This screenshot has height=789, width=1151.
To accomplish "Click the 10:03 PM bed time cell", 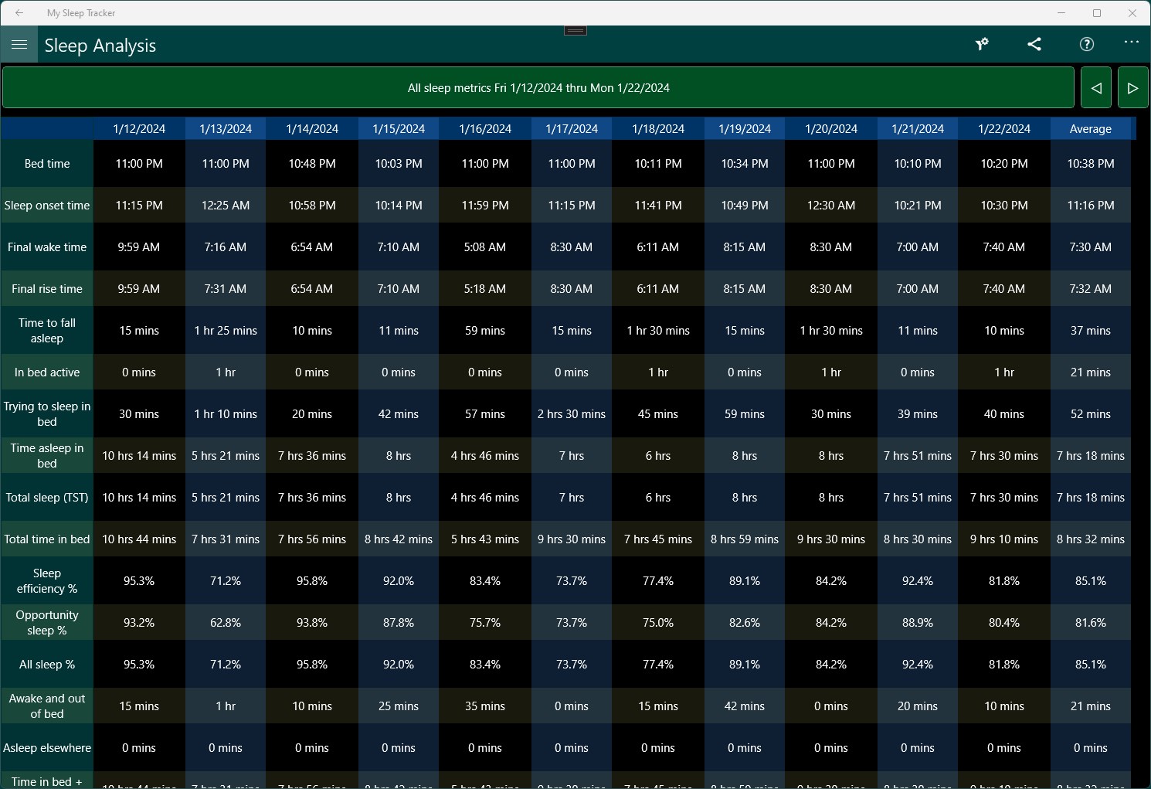I will click(x=399, y=164).
